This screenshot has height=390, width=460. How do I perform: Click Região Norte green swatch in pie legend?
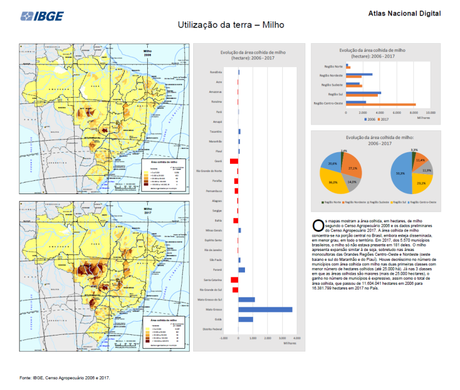pos(323,203)
